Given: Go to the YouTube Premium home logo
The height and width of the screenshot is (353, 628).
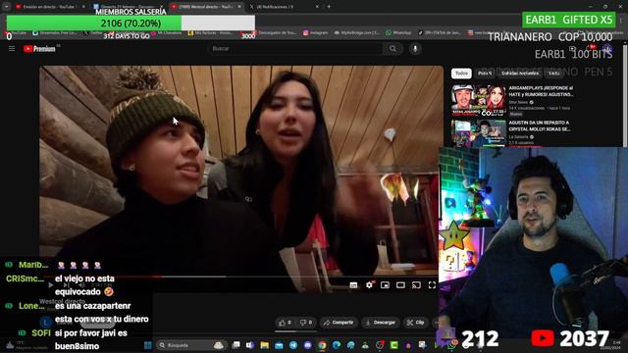Looking at the screenshot, I should point(39,49).
